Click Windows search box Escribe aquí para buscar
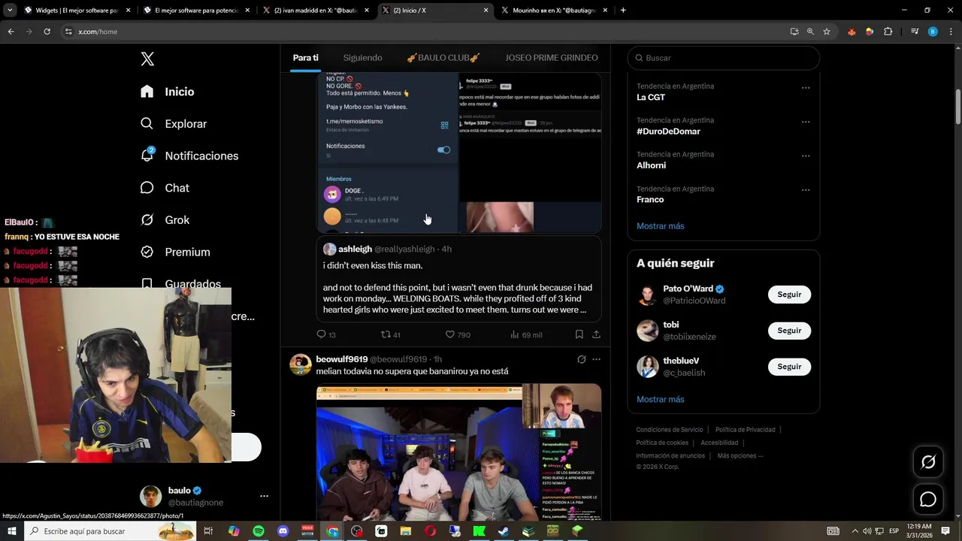 pyautogui.click(x=111, y=531)
